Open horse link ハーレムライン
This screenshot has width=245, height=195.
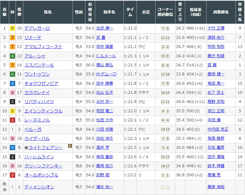click(39, 157)
